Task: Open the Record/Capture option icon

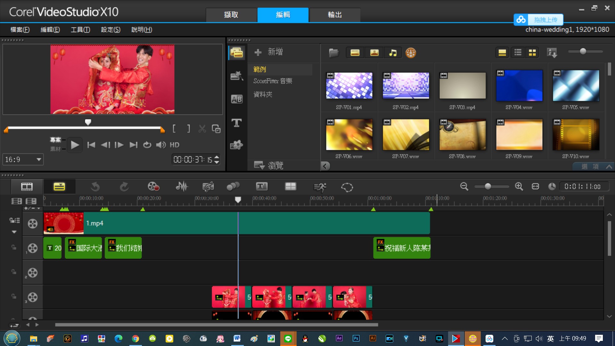Action: [x=153, y=187]
